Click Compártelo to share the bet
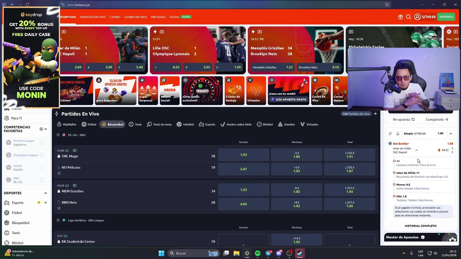This screenshot has height=259, width=461. click(437, 119)
